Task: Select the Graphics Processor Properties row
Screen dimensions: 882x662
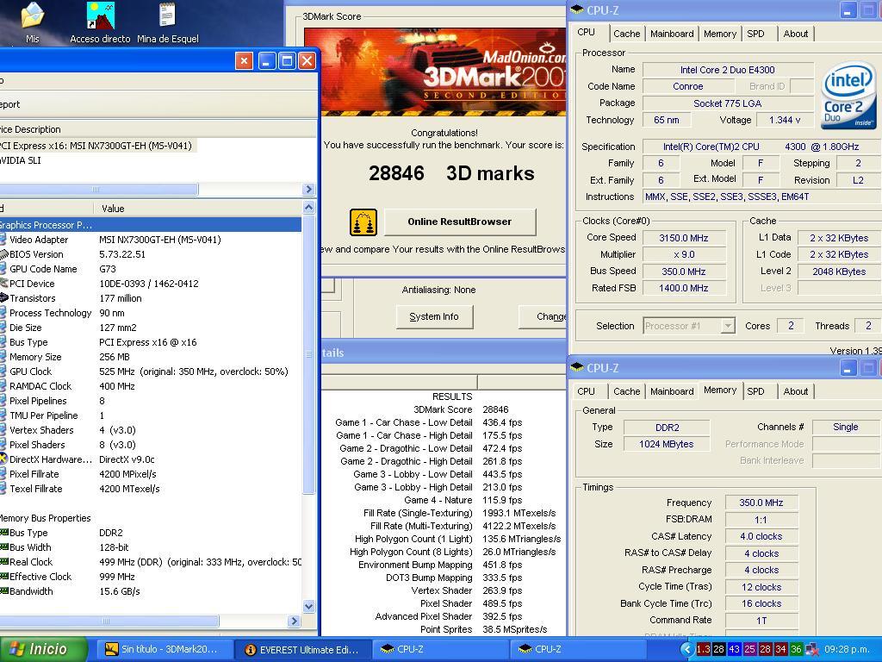Action: click(150, 225)
